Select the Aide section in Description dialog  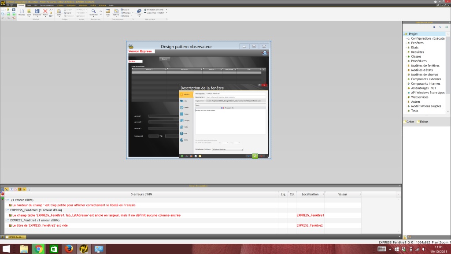tap(184, 133)
